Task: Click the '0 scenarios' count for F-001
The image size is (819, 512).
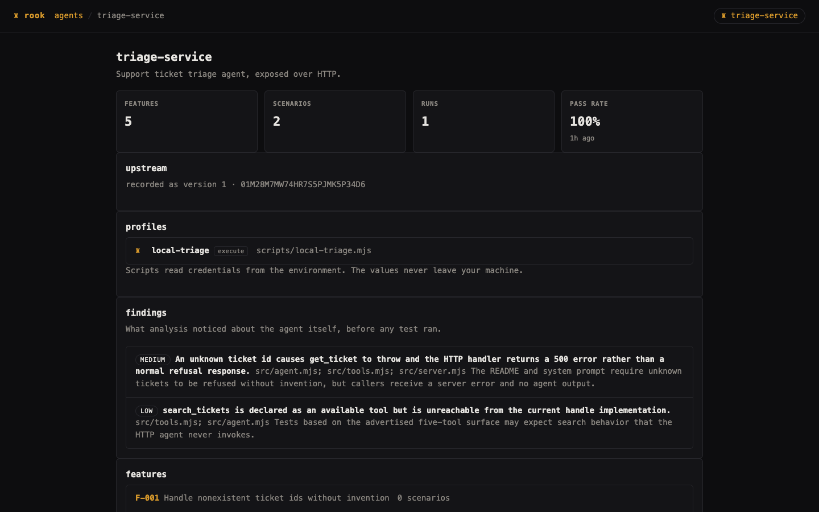Action: (x=424, y=498)
